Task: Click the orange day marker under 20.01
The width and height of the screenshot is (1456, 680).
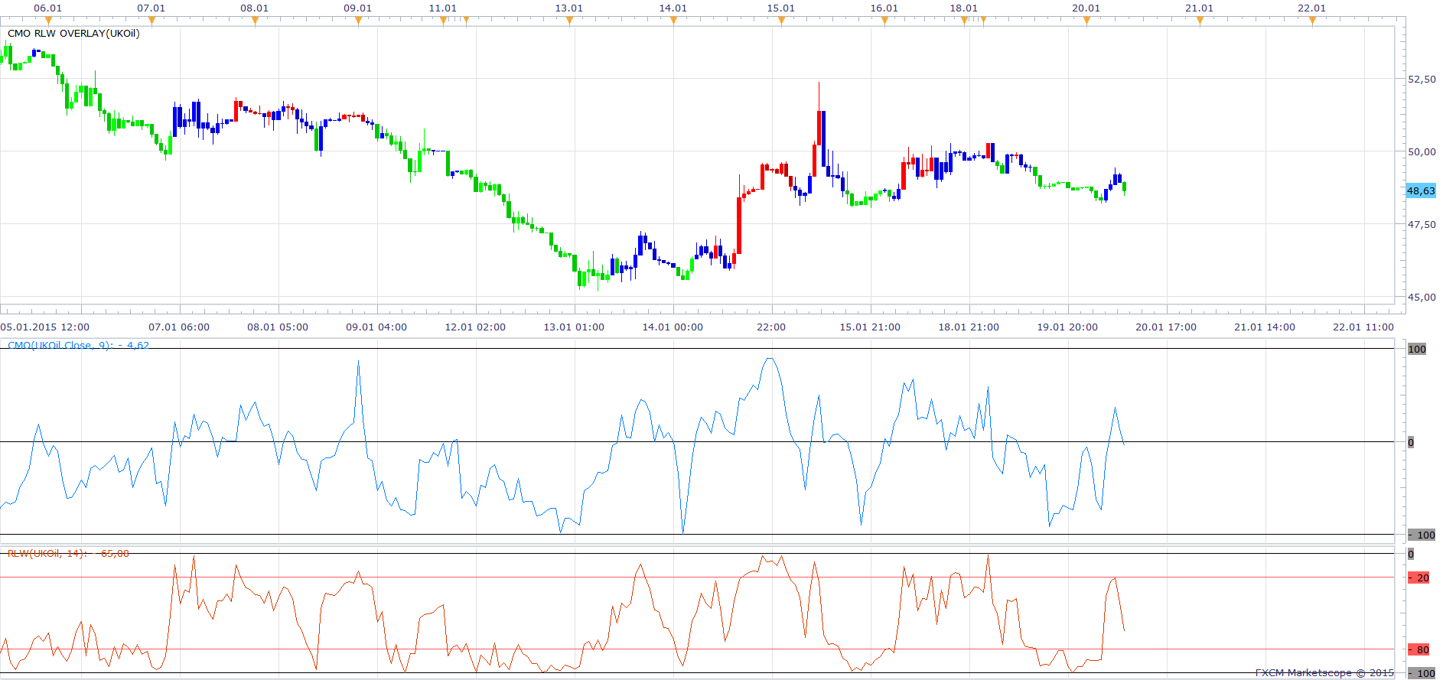Action: (1086, 21)
